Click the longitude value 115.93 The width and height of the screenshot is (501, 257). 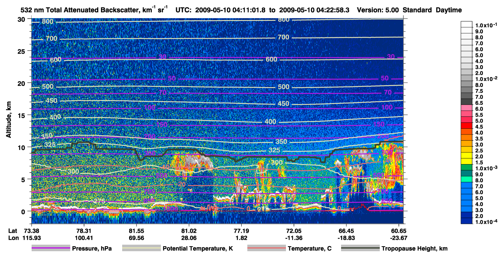[x=31, y=238]
